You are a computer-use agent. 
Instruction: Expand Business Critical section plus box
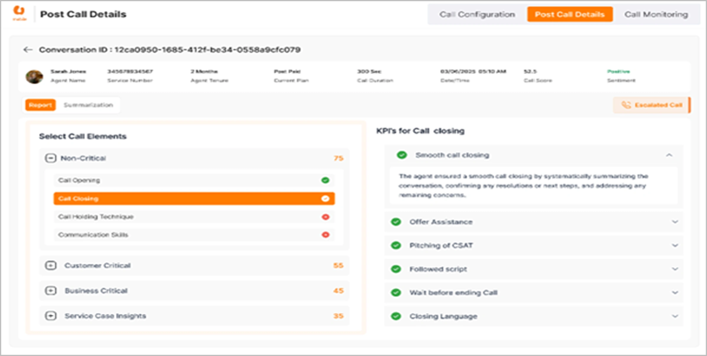[x=51, y=291]
